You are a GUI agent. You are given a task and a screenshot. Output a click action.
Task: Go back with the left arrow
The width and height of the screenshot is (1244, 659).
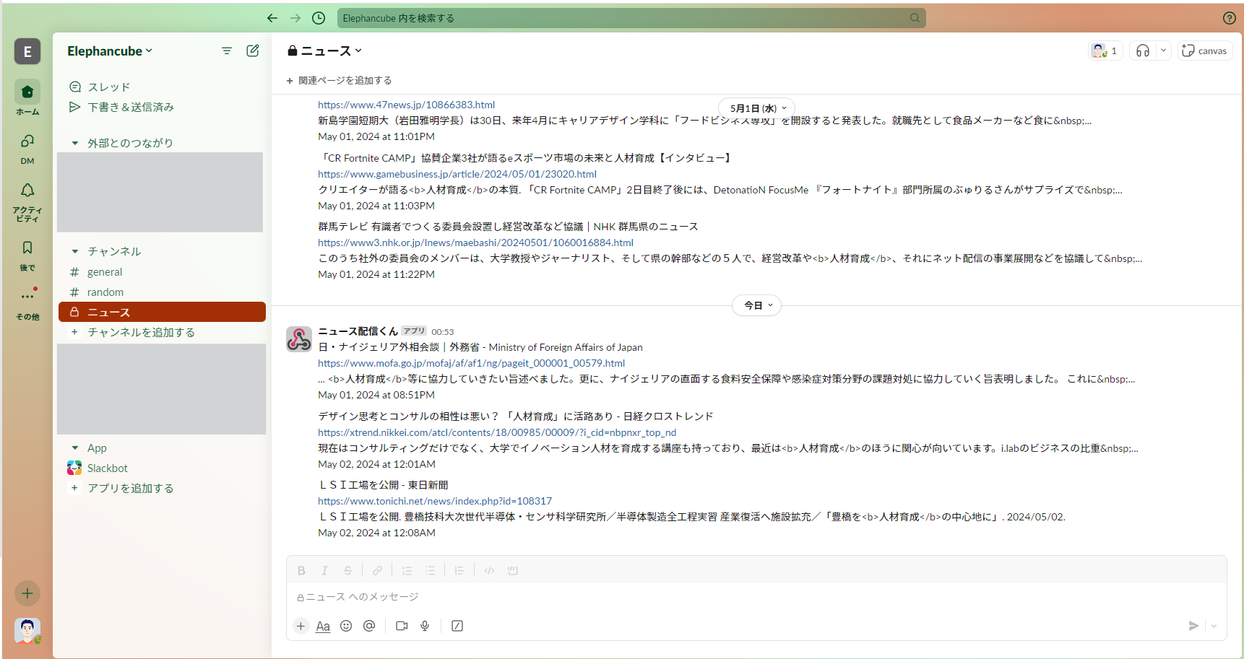coord(272,18)
